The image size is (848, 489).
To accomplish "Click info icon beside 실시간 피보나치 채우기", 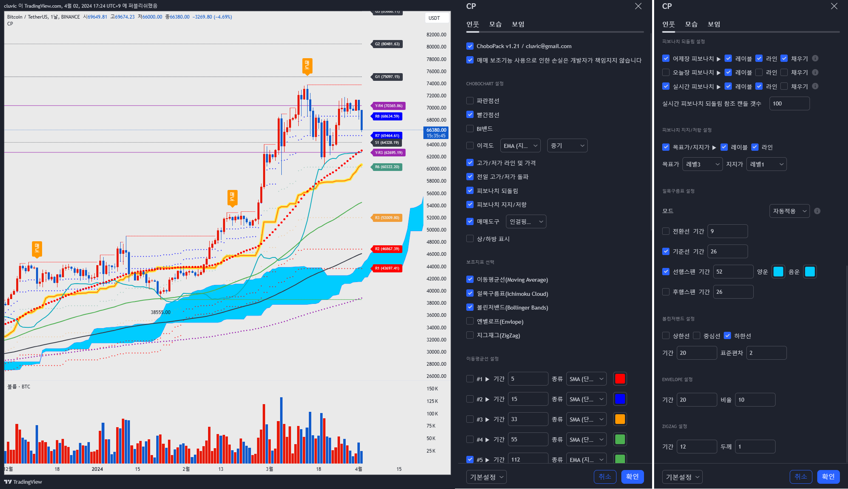I will coord(815,86).
